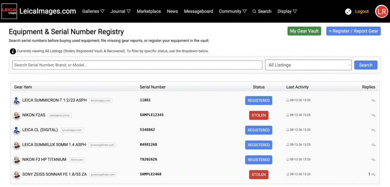Select serial number 04981268
The image size is (390, 187).
[148, 144]
